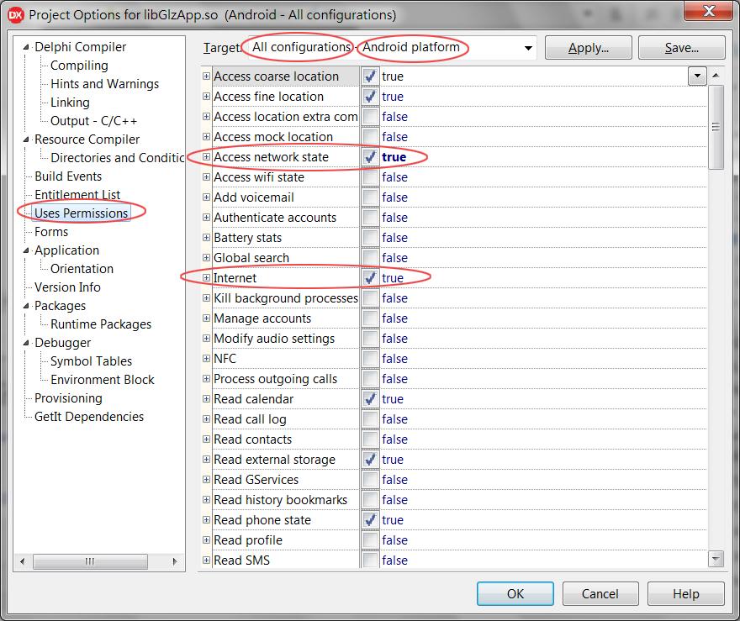740x621 pixels.
Task: Select Entitlement List in tree
Action: tap(77, 195)
